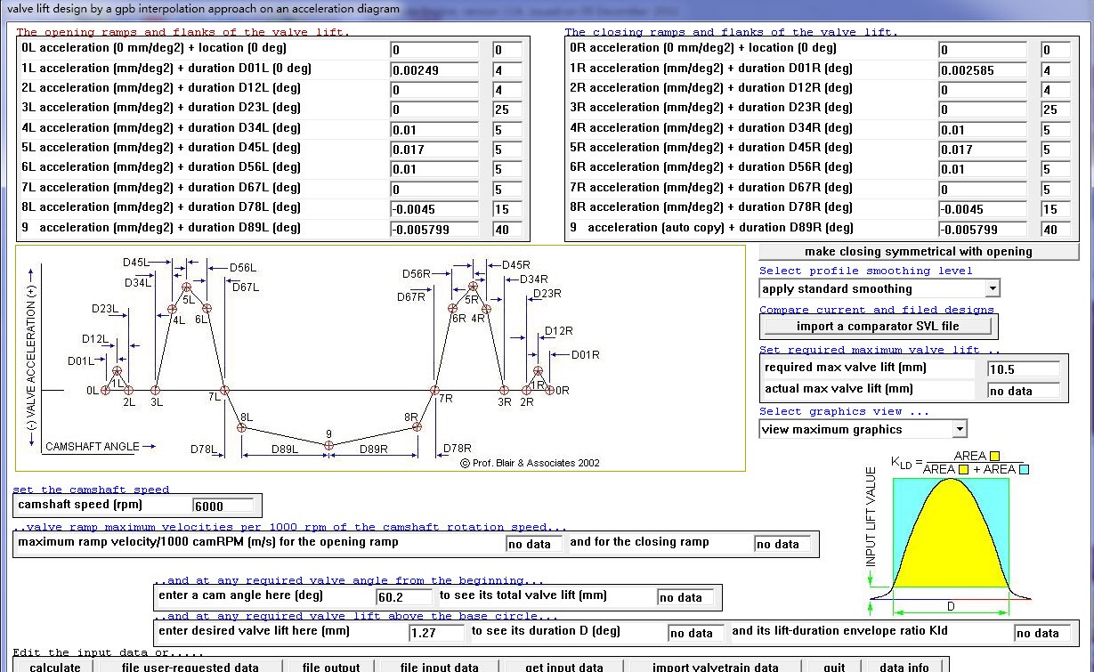Focus the cam angle (deg) input

[404, 597]
